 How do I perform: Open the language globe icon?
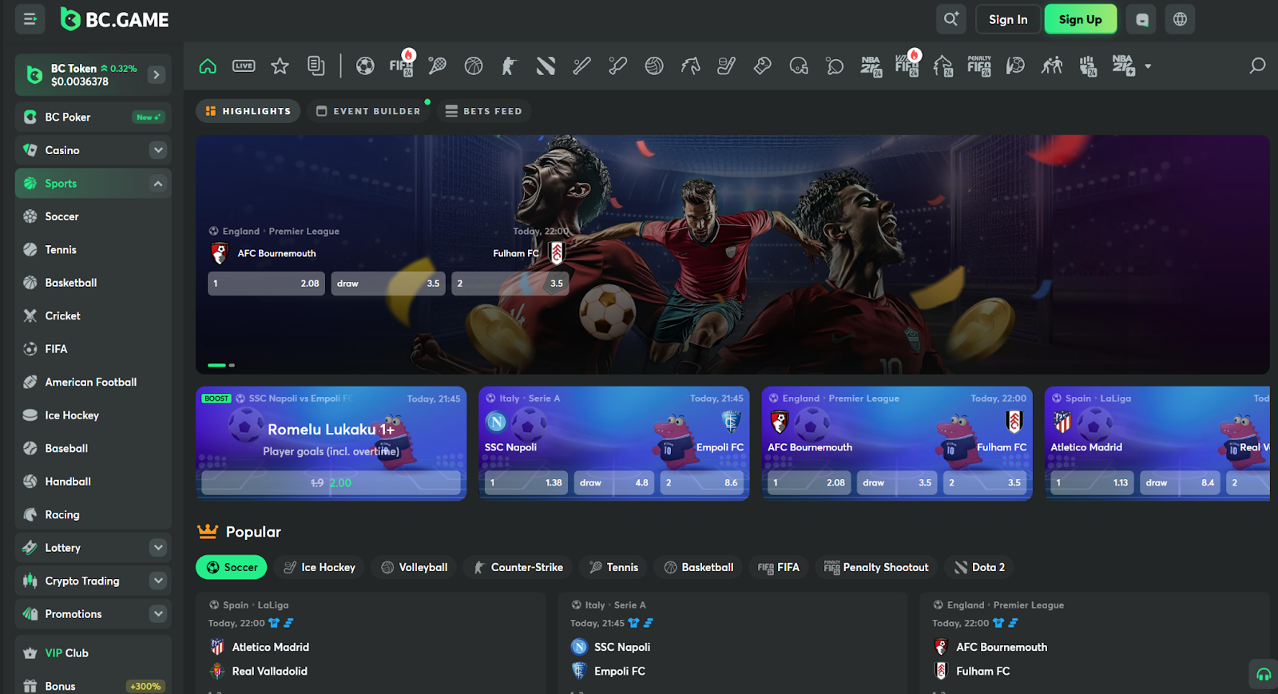1180,19
